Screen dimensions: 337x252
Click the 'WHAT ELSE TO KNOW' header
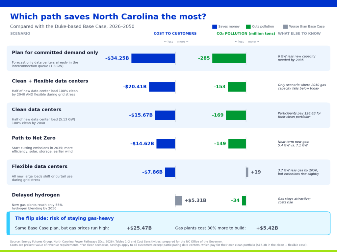coord(299,33)
